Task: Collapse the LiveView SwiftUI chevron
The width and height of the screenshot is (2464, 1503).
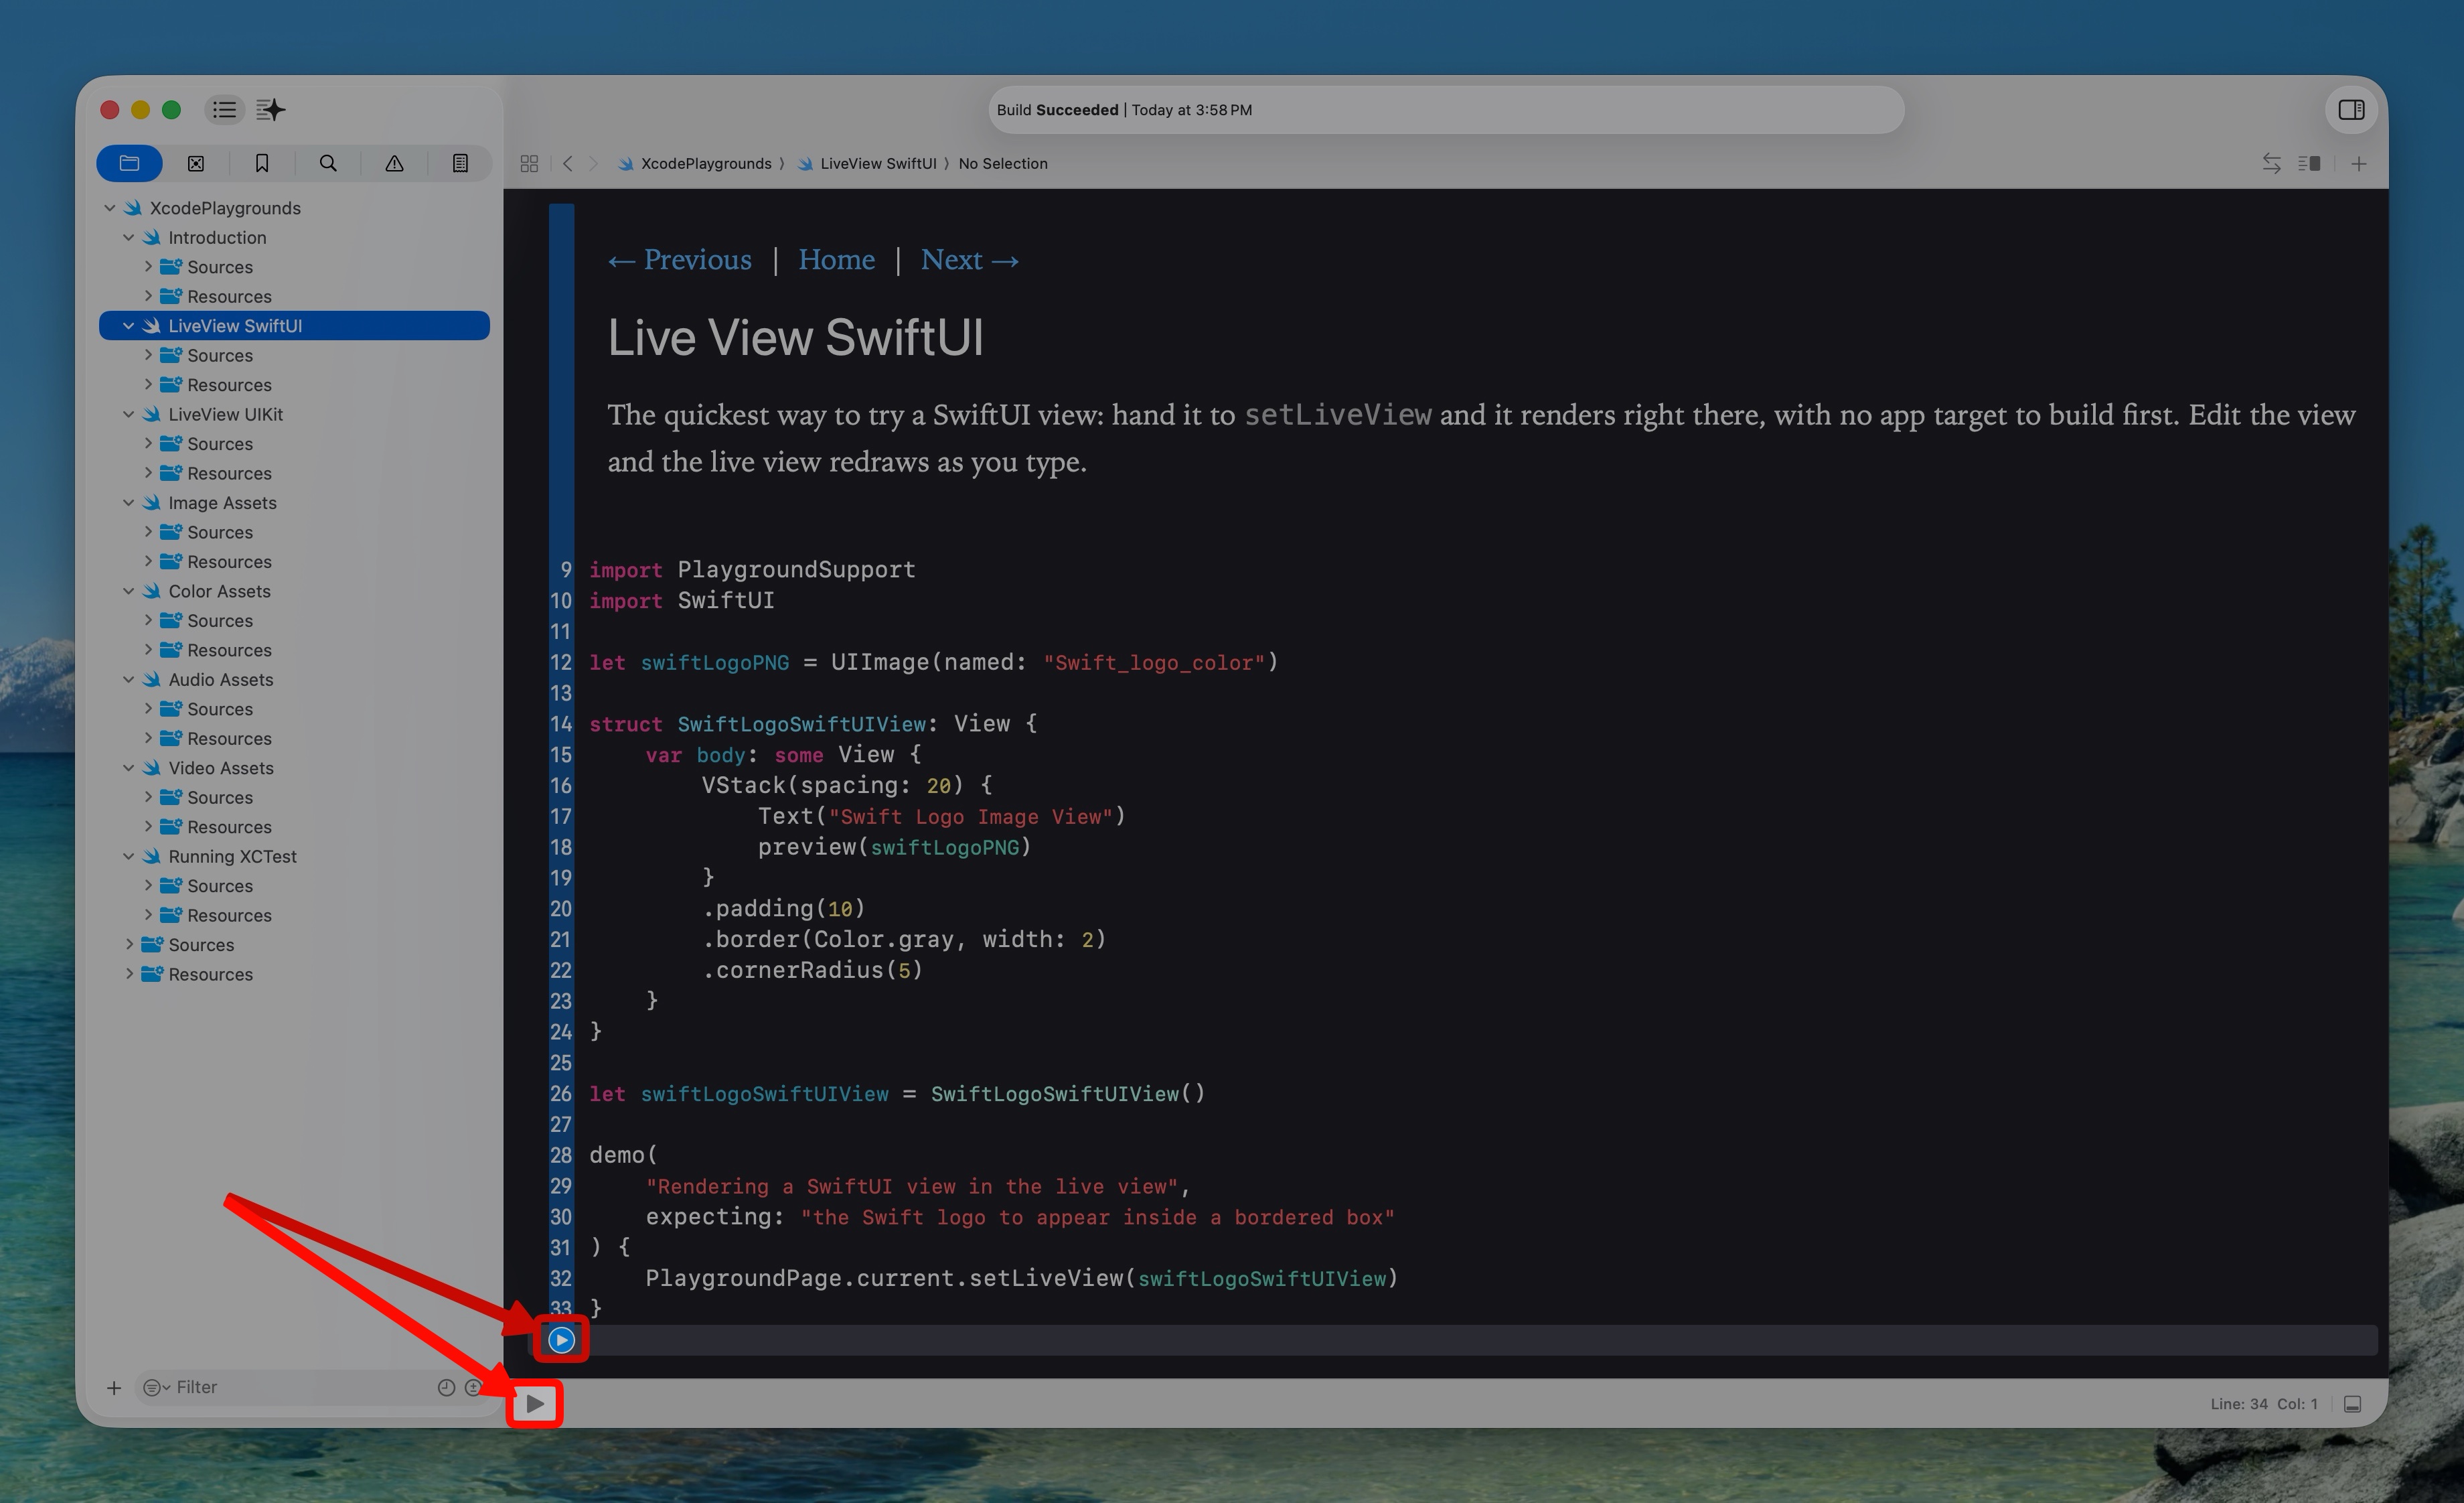Action: (129, 326)
